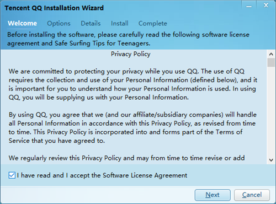Select the Complete step tab
Image resolution: width=276 pixels, height=204 pixels.
(153, 23)
